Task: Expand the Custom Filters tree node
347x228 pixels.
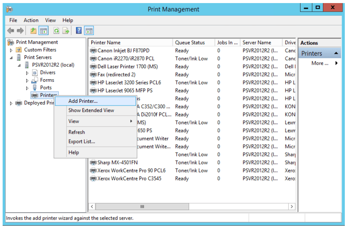Action: click(x=11, y=50)
